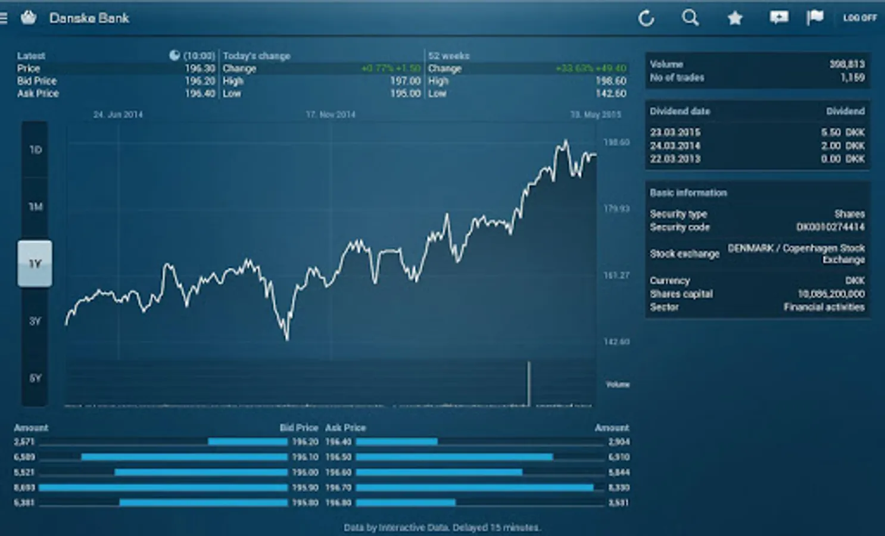Click today's High value 197.00
885x536 pixels.
[405, 81]
